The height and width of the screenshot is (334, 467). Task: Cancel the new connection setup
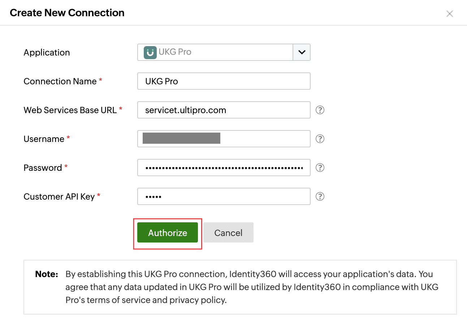pos(228,233)
